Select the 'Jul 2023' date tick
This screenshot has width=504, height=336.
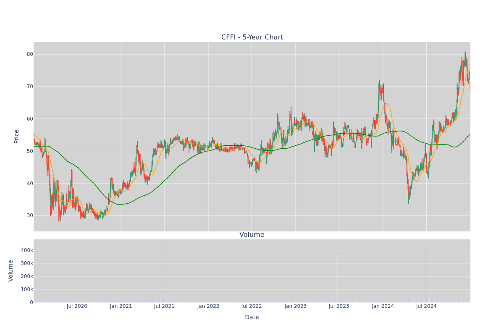click(x=339, y=306)
